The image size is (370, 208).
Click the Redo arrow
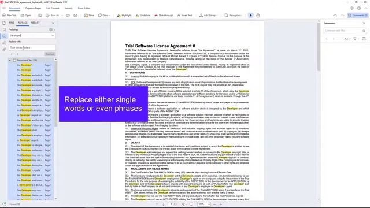342,16
